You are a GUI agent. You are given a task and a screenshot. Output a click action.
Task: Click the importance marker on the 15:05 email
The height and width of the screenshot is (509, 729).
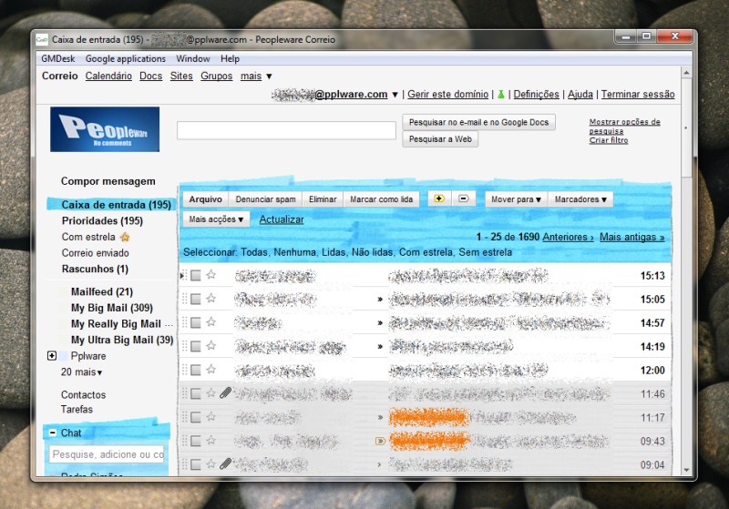click(380, 300)
